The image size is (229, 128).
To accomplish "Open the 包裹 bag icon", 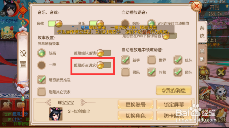I will [x=205, y=73].
